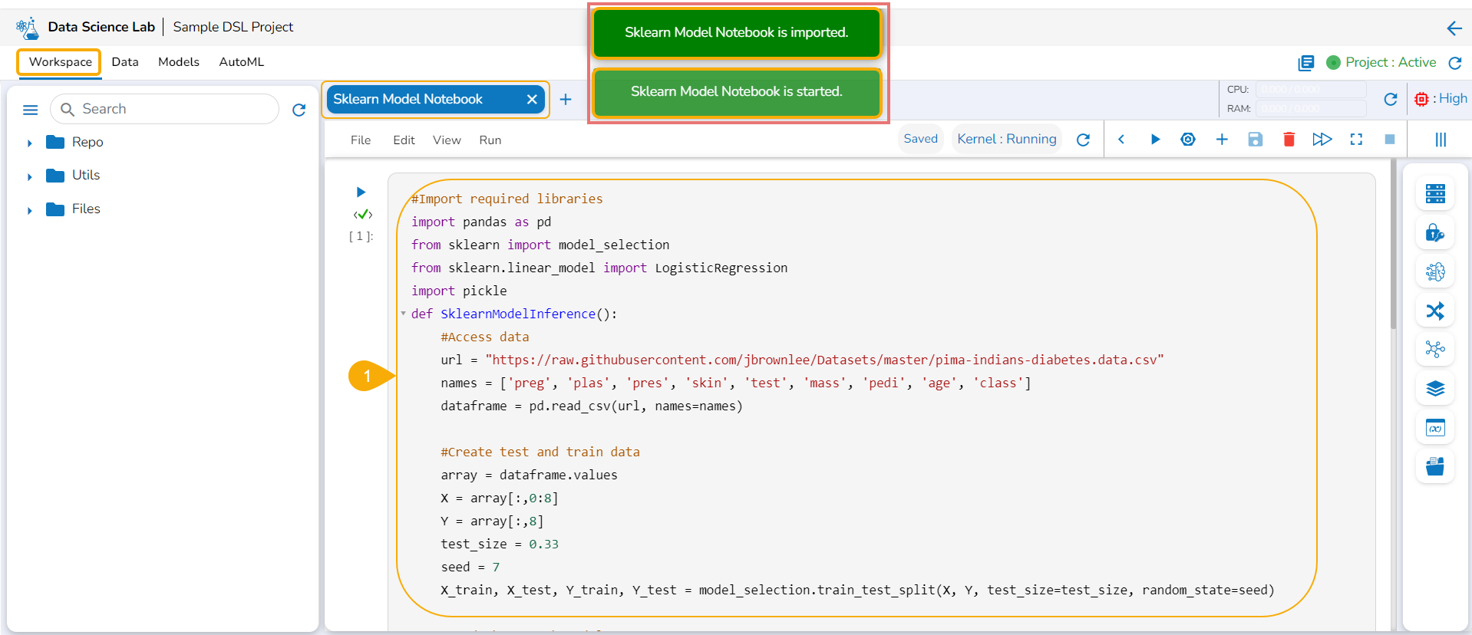Open the Run menu
Image resolution: width=1472 pixels, height=635 pixels.
tap(490, 140)
